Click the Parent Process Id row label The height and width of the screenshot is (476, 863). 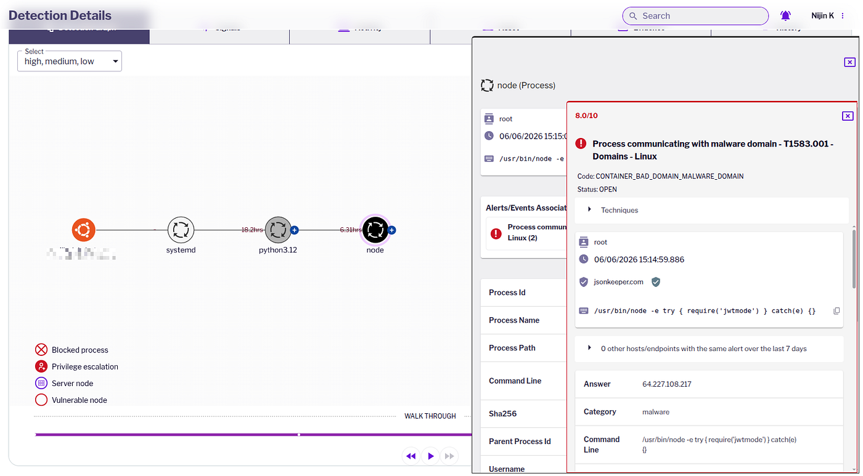pyautogui.click(x=520, y=442)
